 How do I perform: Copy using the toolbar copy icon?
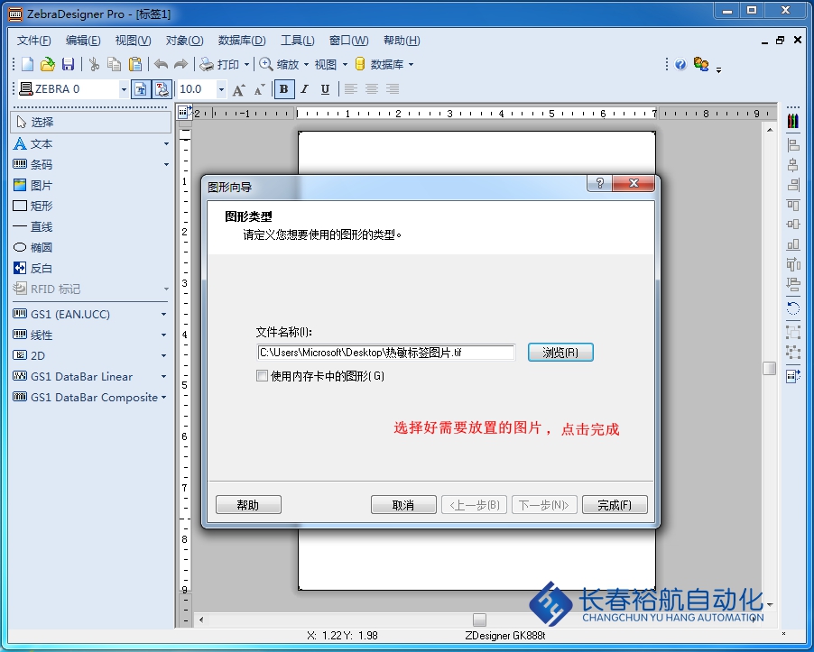click(114, 64)
